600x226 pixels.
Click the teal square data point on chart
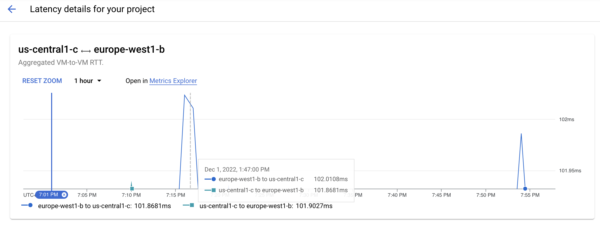click(132, 189)
